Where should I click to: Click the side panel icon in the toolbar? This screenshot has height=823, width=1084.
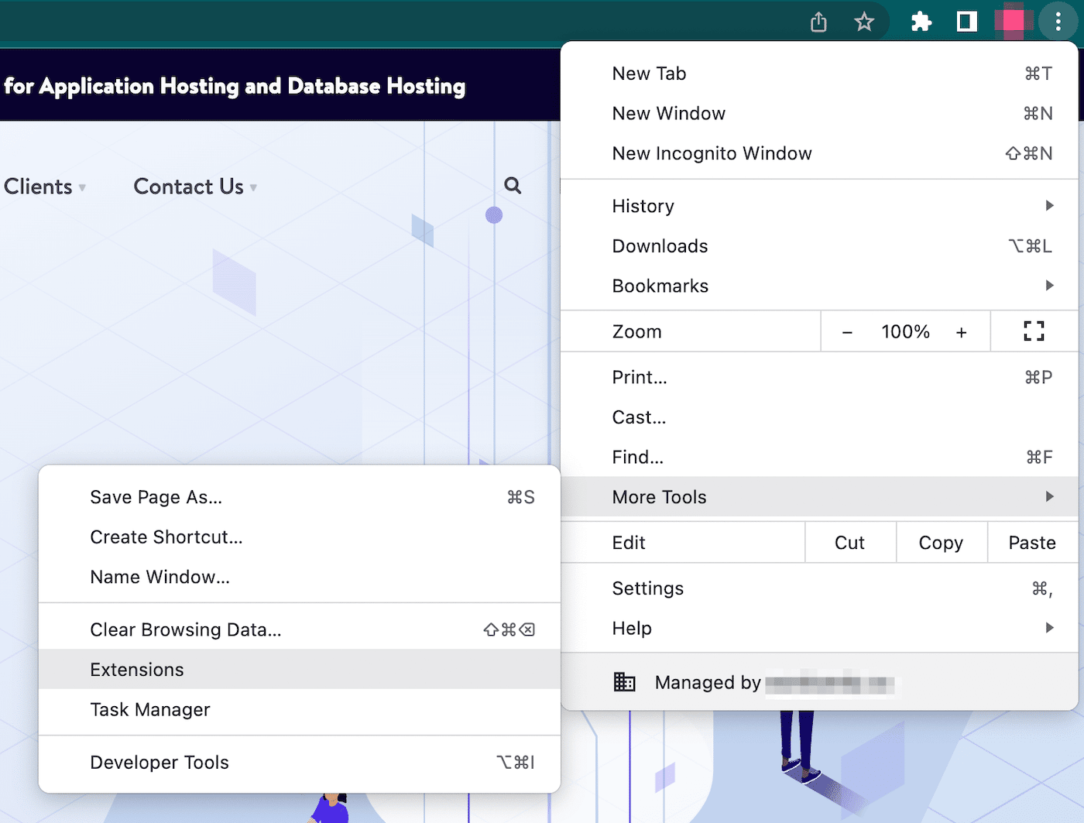tap(965, 22)
